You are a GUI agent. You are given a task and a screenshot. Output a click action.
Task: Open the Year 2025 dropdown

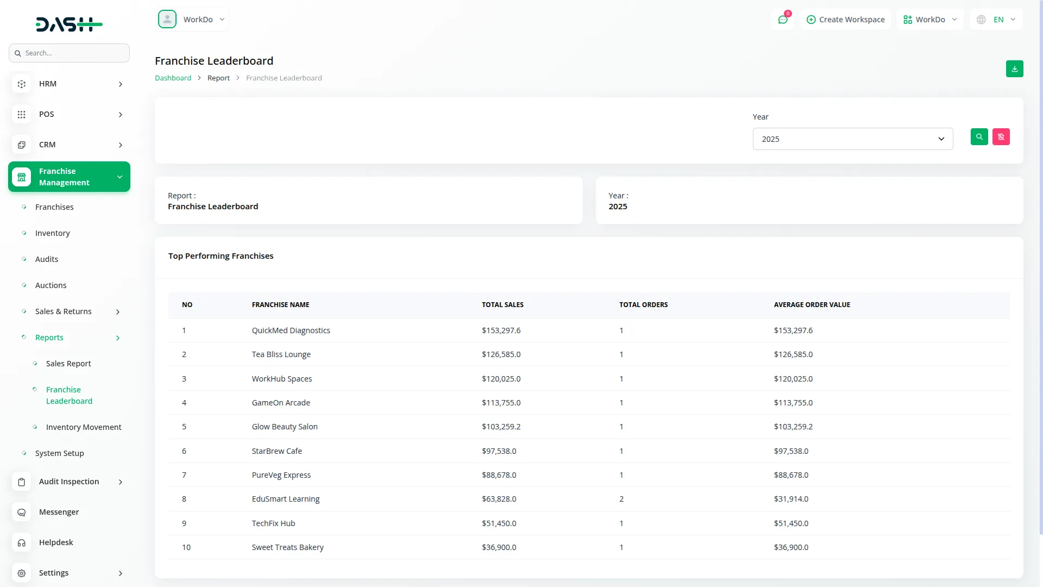852,139
